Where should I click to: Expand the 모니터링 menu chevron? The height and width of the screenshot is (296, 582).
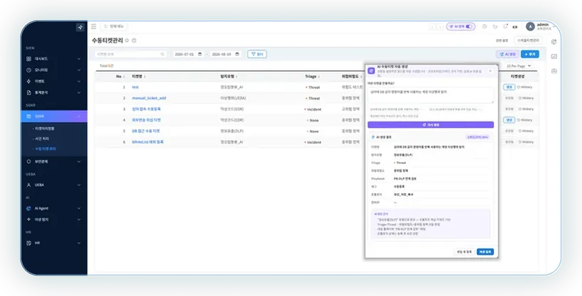pos(79,70)
